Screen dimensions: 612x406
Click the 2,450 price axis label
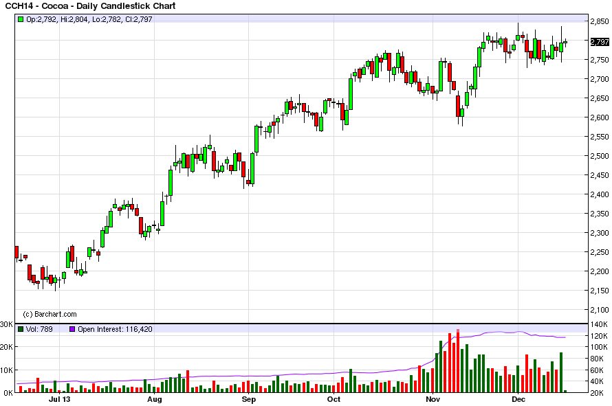click(600, 175)
